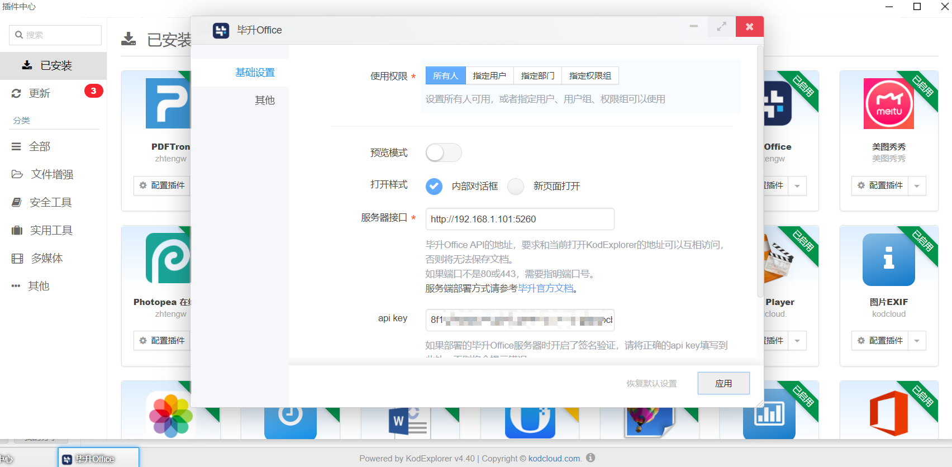Click the 其他 ellipsis icon in sidebar
The width and height of the screenshot is (952, 467).
(x=16, y=286)
